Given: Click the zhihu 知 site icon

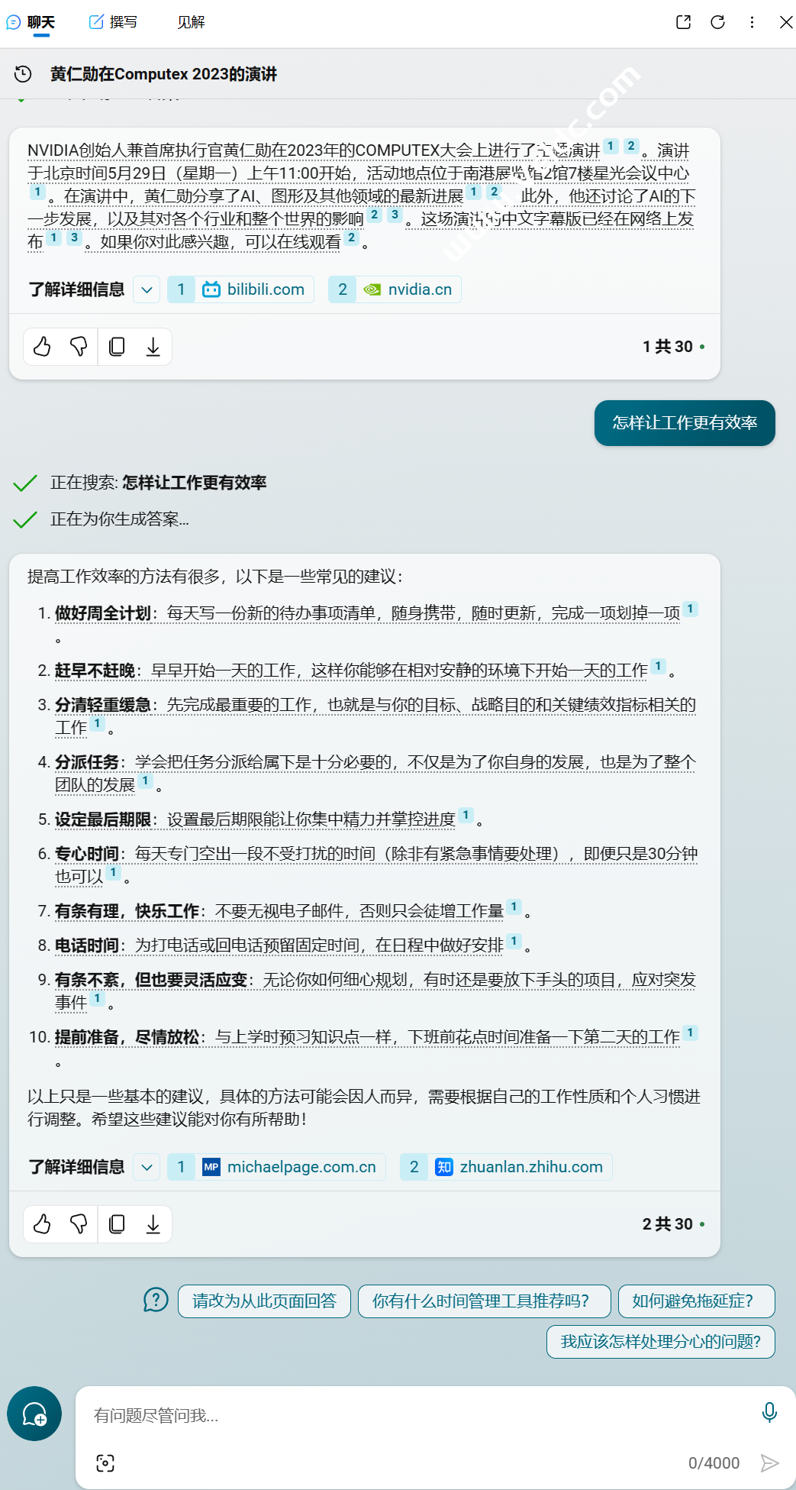Looking at the screenshot, I should (444, 1167).
